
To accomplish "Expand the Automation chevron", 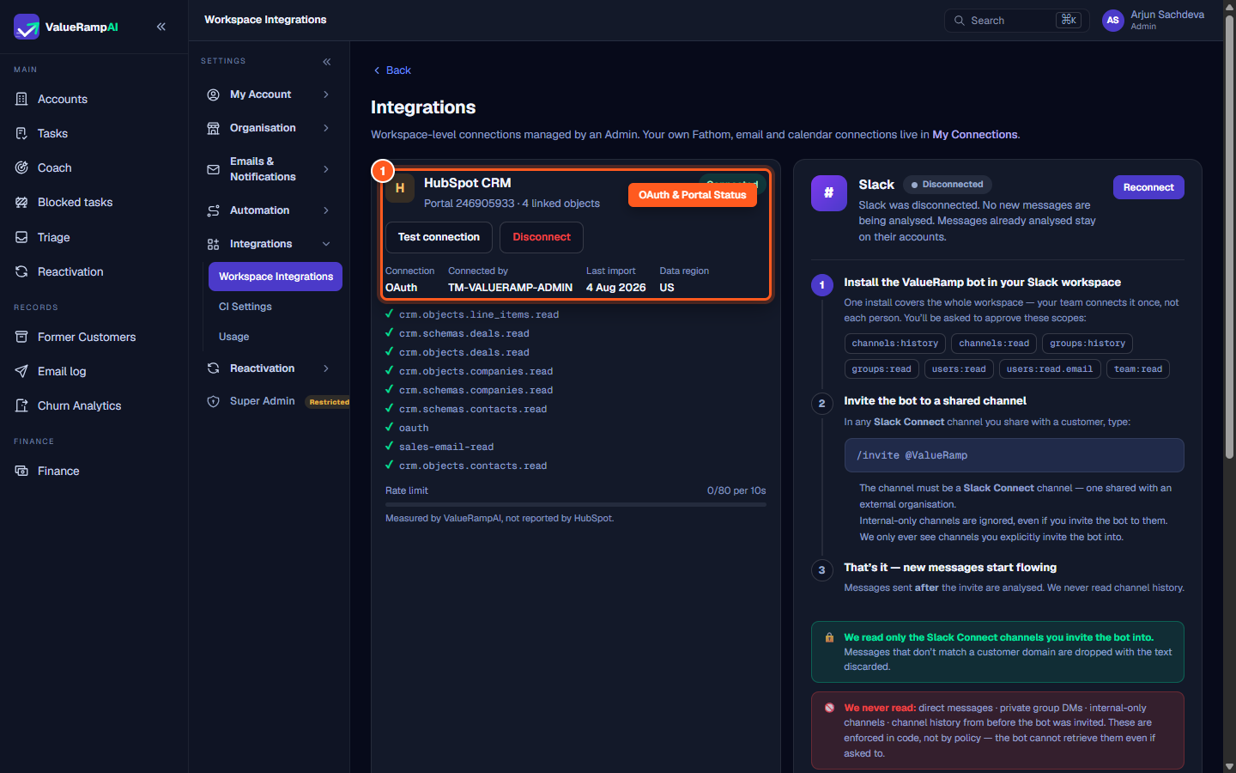I will 326,210.
